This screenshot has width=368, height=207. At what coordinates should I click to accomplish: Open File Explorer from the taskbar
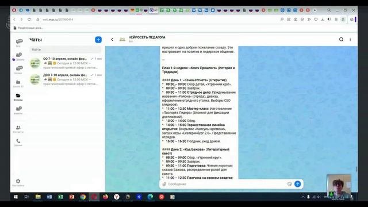38,197
